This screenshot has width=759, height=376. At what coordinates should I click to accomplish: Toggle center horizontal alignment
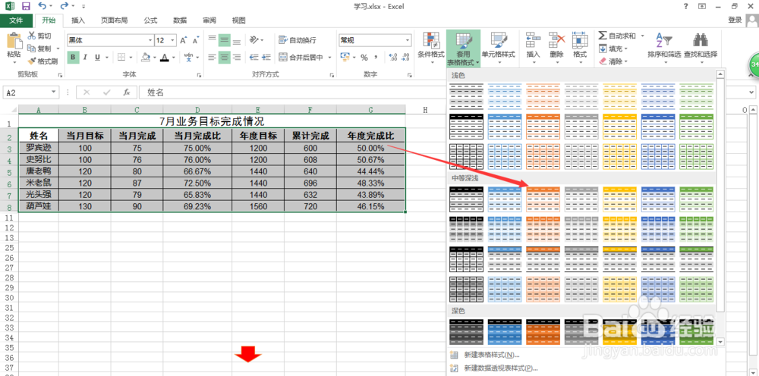coord(224,58)
